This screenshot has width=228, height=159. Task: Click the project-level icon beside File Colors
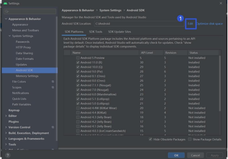coord(53,82)
